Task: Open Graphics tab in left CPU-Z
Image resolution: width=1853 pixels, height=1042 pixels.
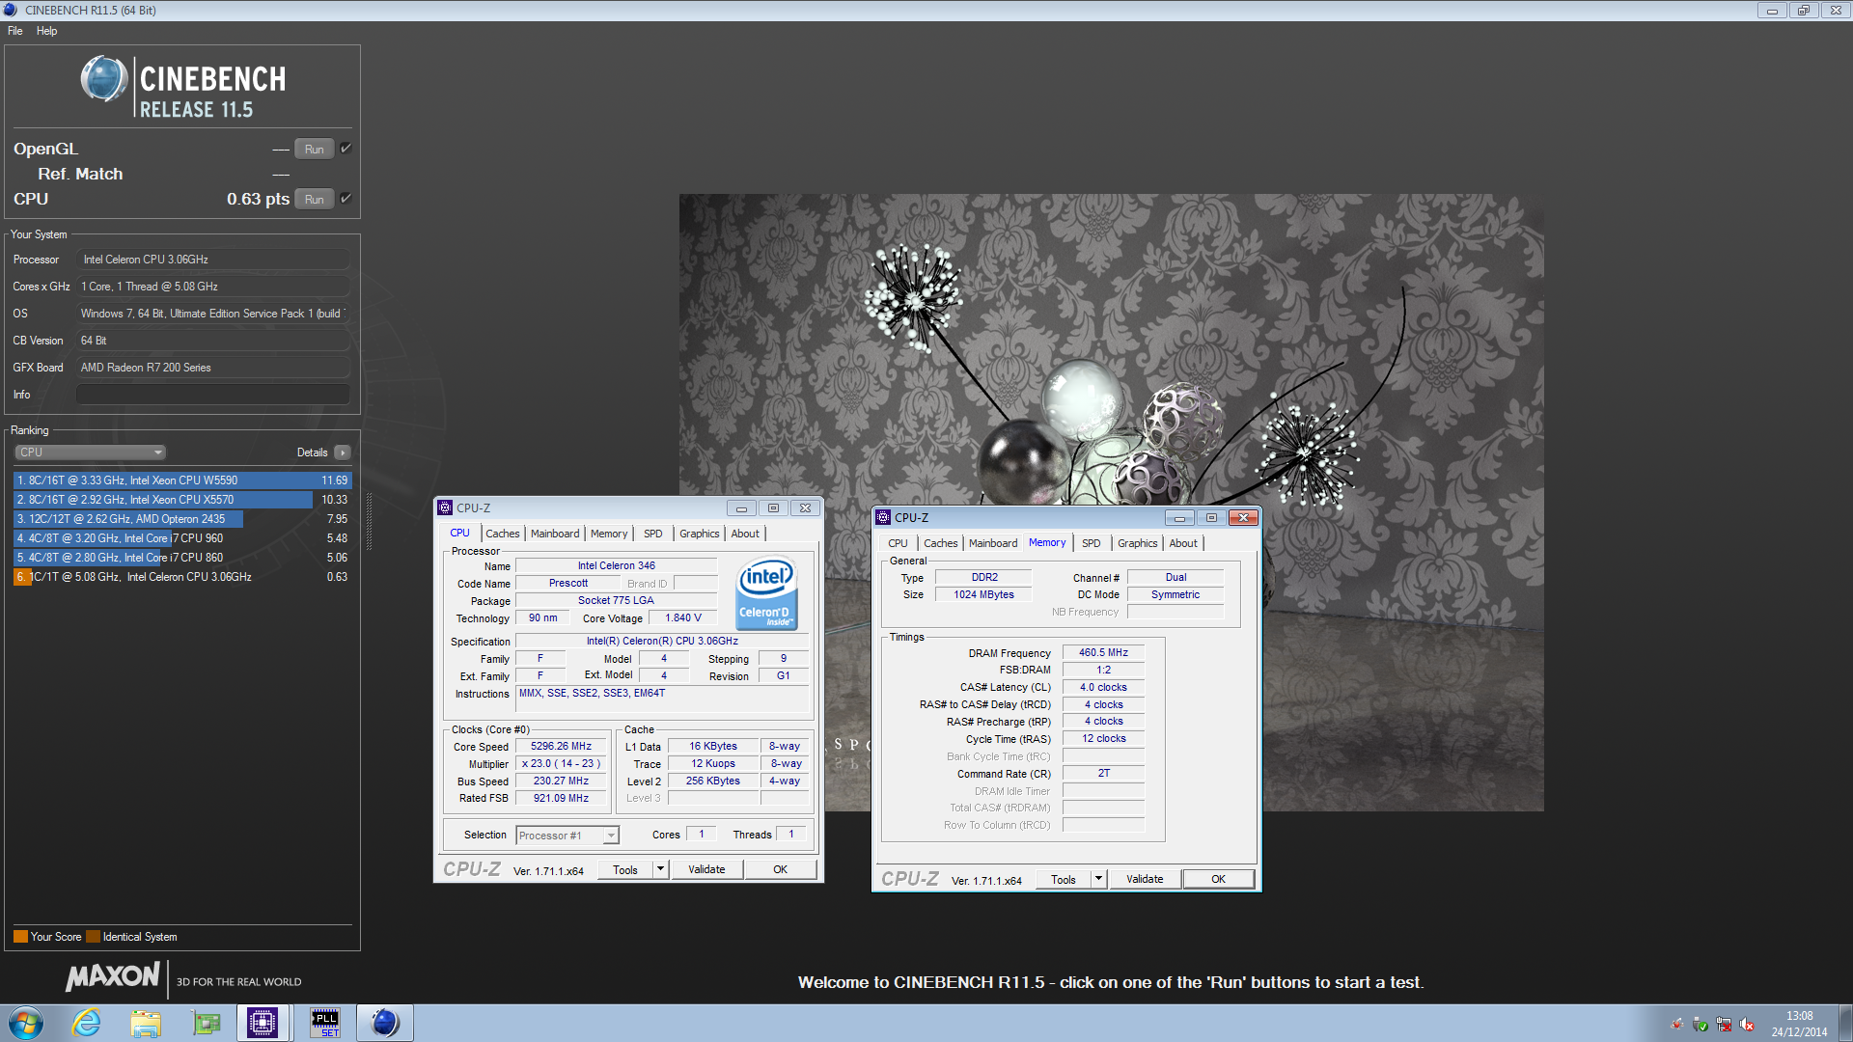Action: [700, 534]
